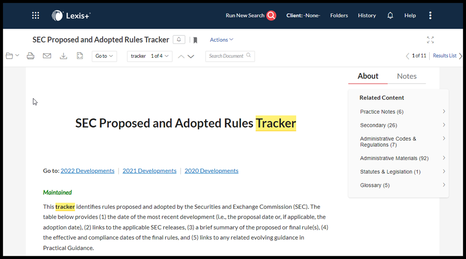Switch to the Notes tab
Screen dimensions: 466x259
[407, 76]
